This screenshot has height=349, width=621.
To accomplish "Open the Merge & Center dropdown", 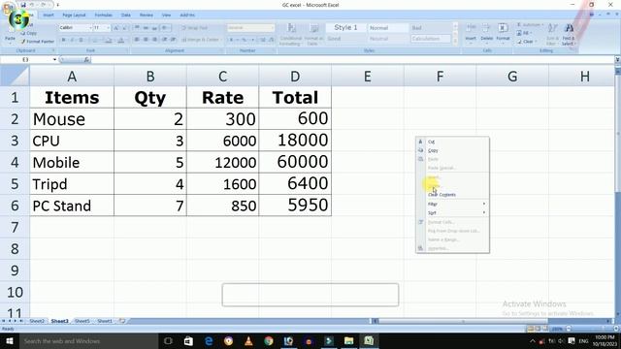I will tap(220, 40).
